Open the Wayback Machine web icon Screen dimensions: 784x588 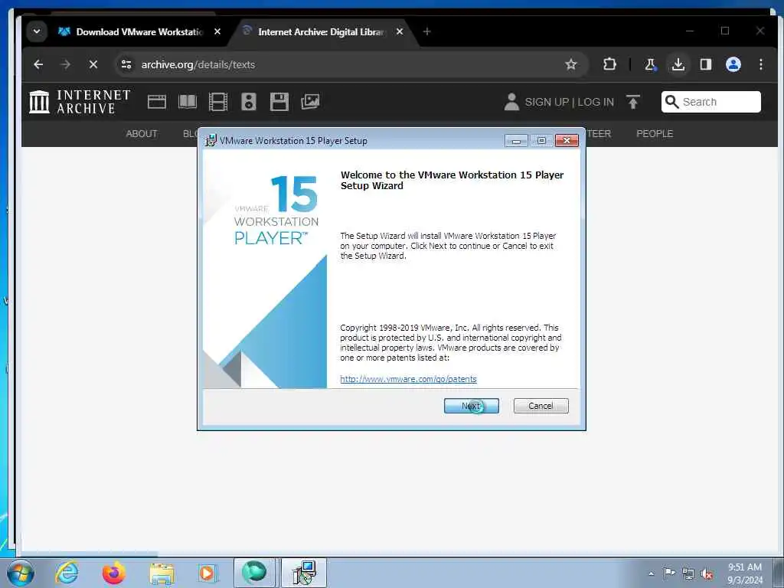(x=156, y=102)
